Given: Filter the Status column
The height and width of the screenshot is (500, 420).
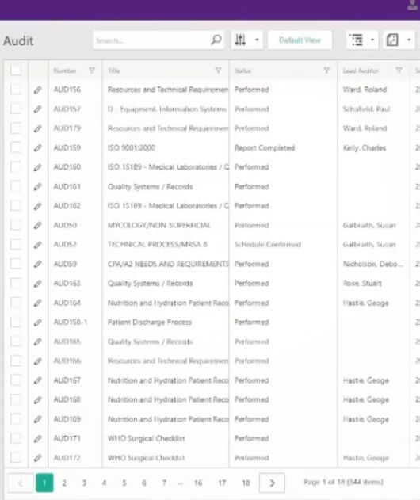Looking at the screenshot, I should coord(326,71).
